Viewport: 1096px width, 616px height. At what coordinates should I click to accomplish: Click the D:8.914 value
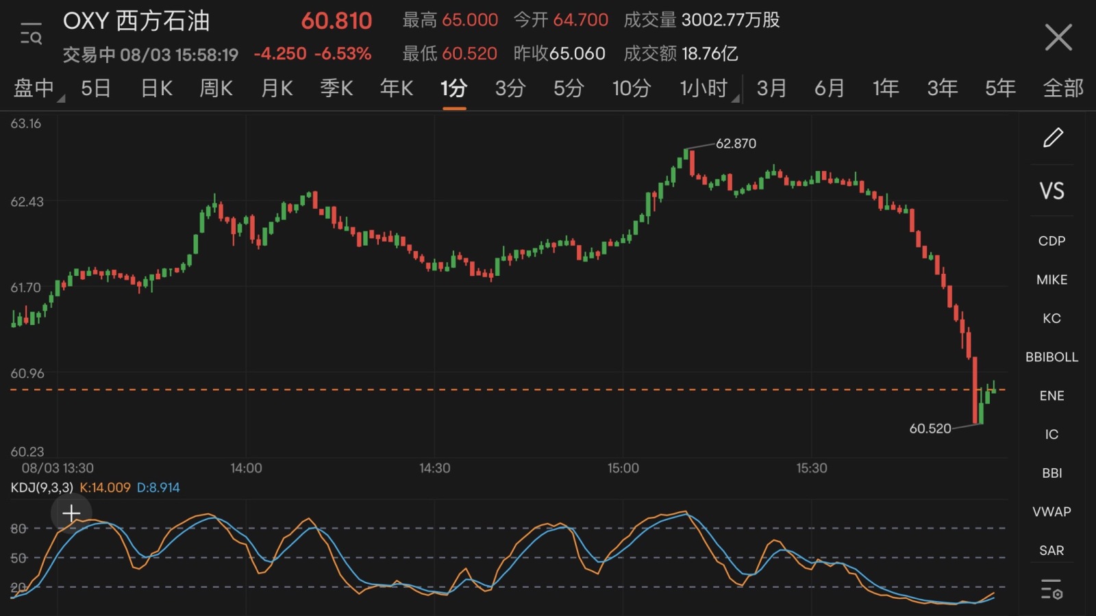click(158, 487)
